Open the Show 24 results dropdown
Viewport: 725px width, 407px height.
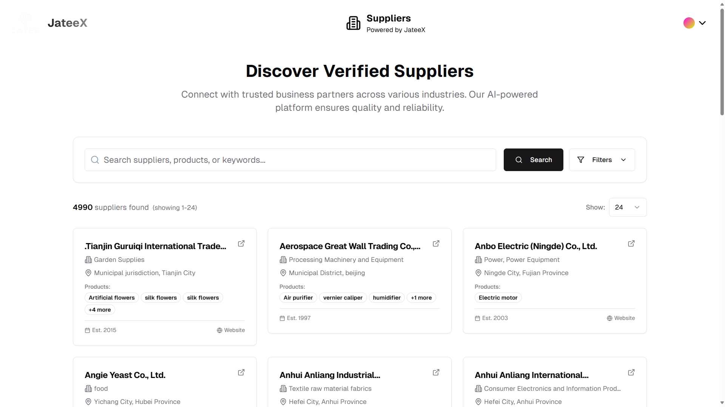628,207
